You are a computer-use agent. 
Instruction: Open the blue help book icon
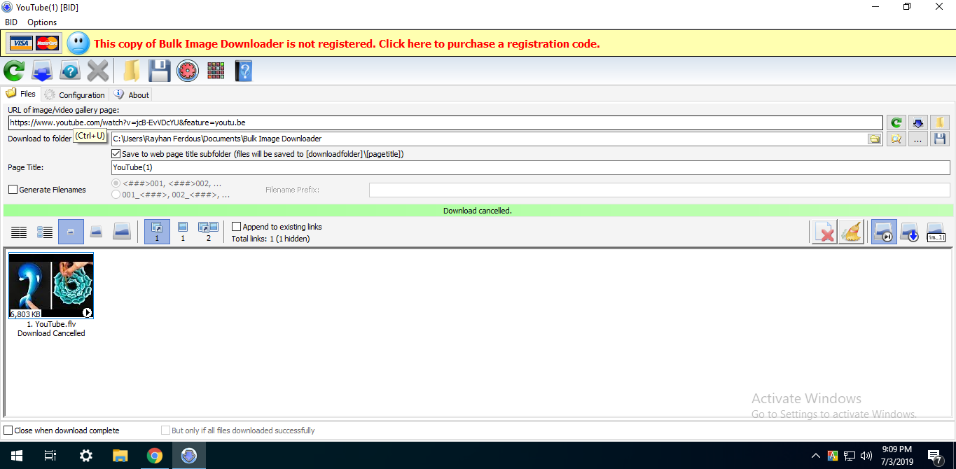tap(243, 71)
